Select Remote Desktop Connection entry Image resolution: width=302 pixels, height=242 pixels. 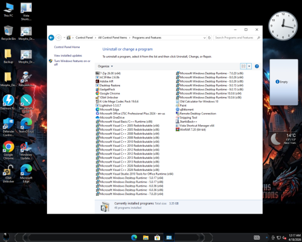[x=196, y=113]
